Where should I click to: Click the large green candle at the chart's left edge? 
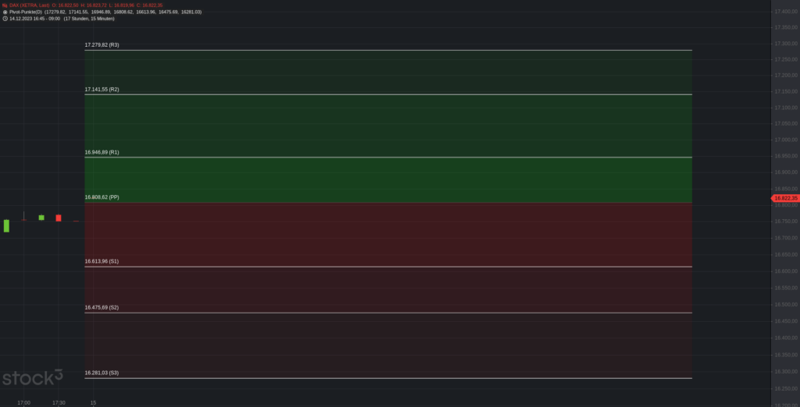(x=6, y=225)
